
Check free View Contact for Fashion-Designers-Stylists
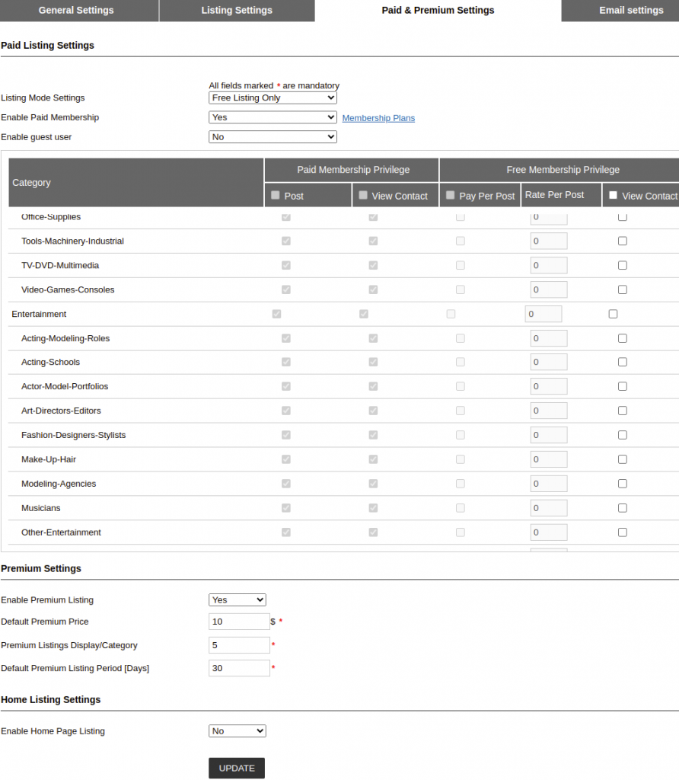pos(623,435)
